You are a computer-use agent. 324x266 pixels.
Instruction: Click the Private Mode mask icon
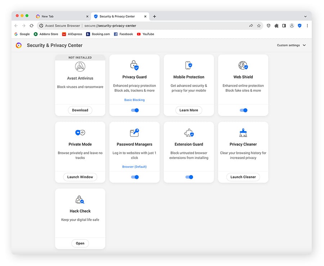tap(80, 133)
